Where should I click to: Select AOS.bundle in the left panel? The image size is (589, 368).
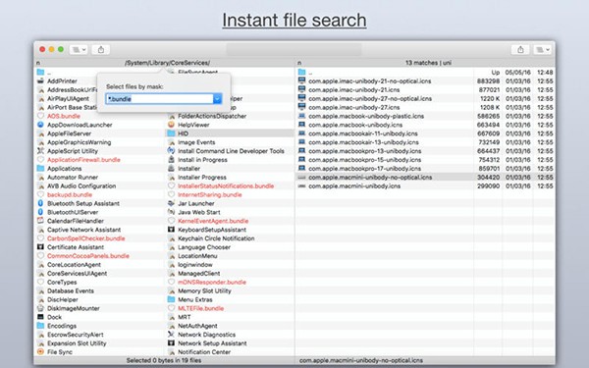64,116
